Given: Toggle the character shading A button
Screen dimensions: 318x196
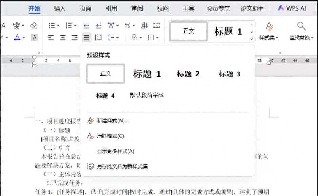Looking at the screenshot, I should click(x=35, y=38).
